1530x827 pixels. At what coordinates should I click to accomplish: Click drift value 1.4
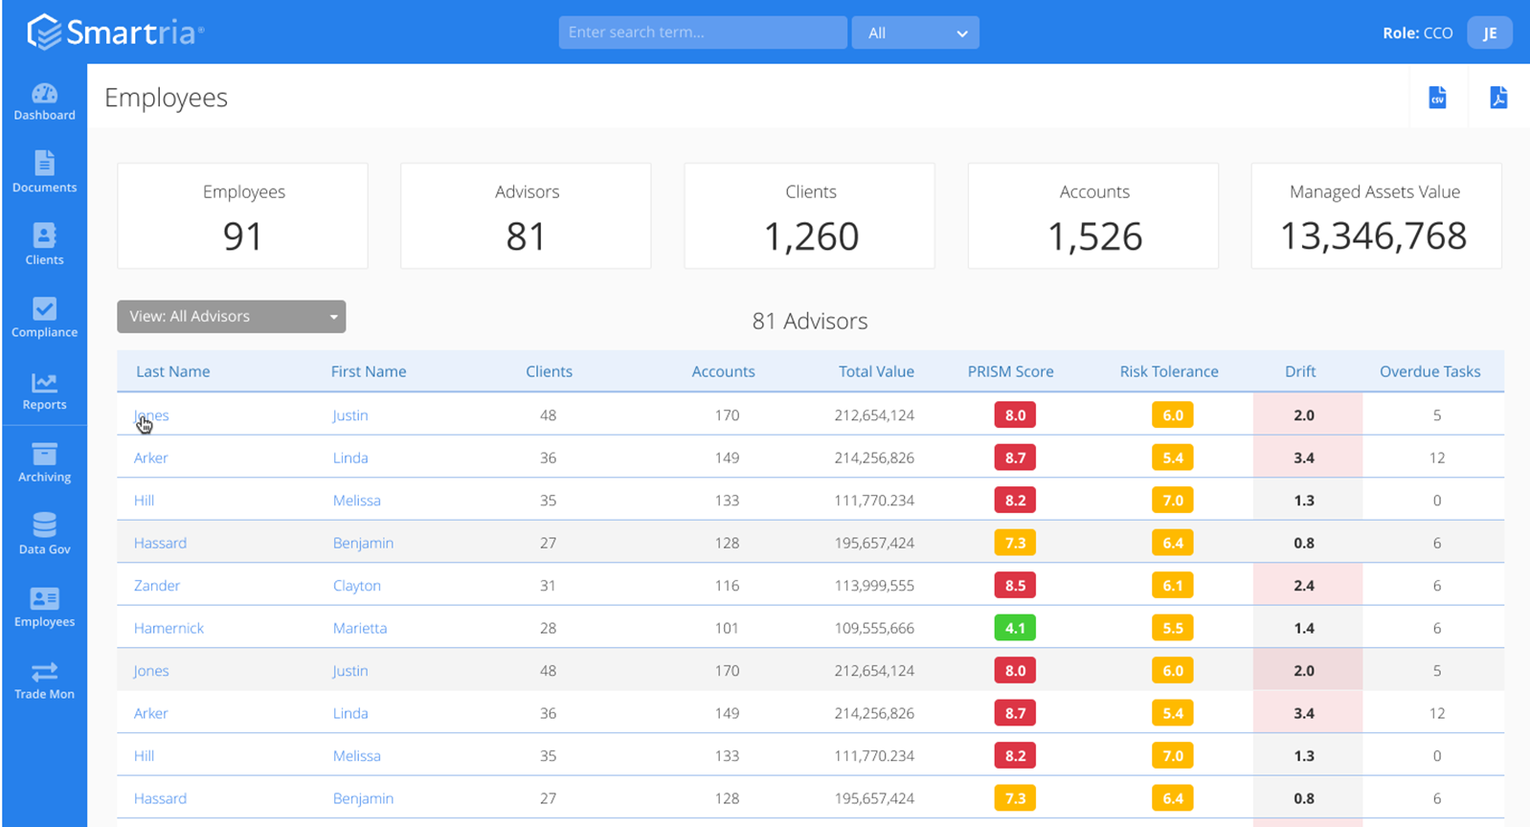point(1304,628)
